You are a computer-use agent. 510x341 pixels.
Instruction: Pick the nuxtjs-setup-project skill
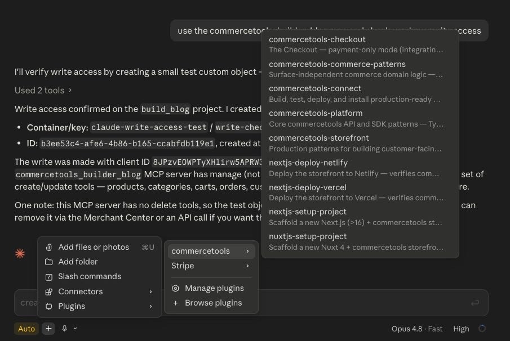[360, 241]
